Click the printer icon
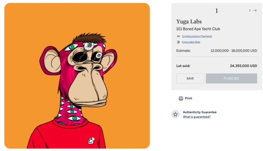The image size is (263, 151). click(x=181, y=98)
